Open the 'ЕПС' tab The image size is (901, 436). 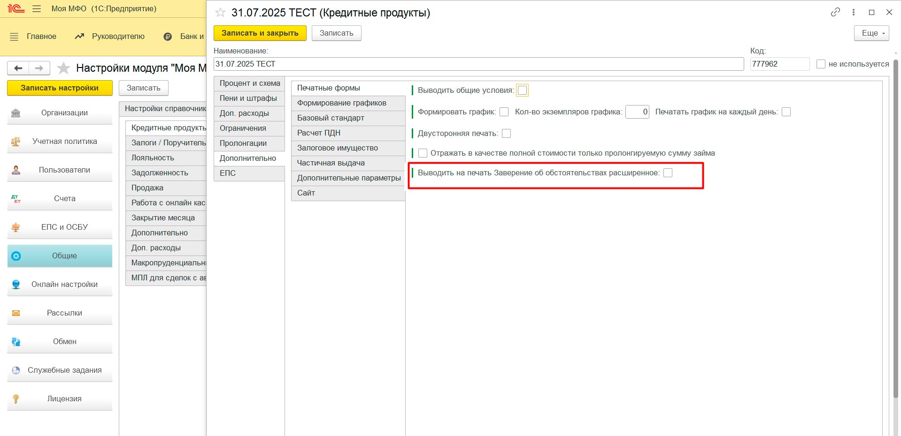(249, 173)
